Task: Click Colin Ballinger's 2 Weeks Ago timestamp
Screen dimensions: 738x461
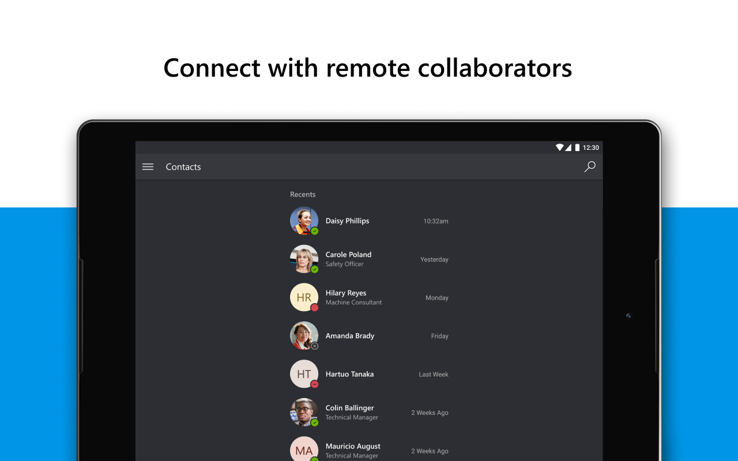Action: click(430, 413)
